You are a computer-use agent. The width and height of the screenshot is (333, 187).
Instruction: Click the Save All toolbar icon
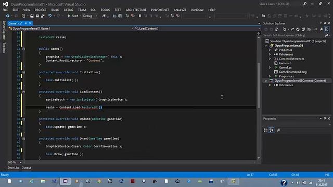pyautogui.click(x=43, y=16)
